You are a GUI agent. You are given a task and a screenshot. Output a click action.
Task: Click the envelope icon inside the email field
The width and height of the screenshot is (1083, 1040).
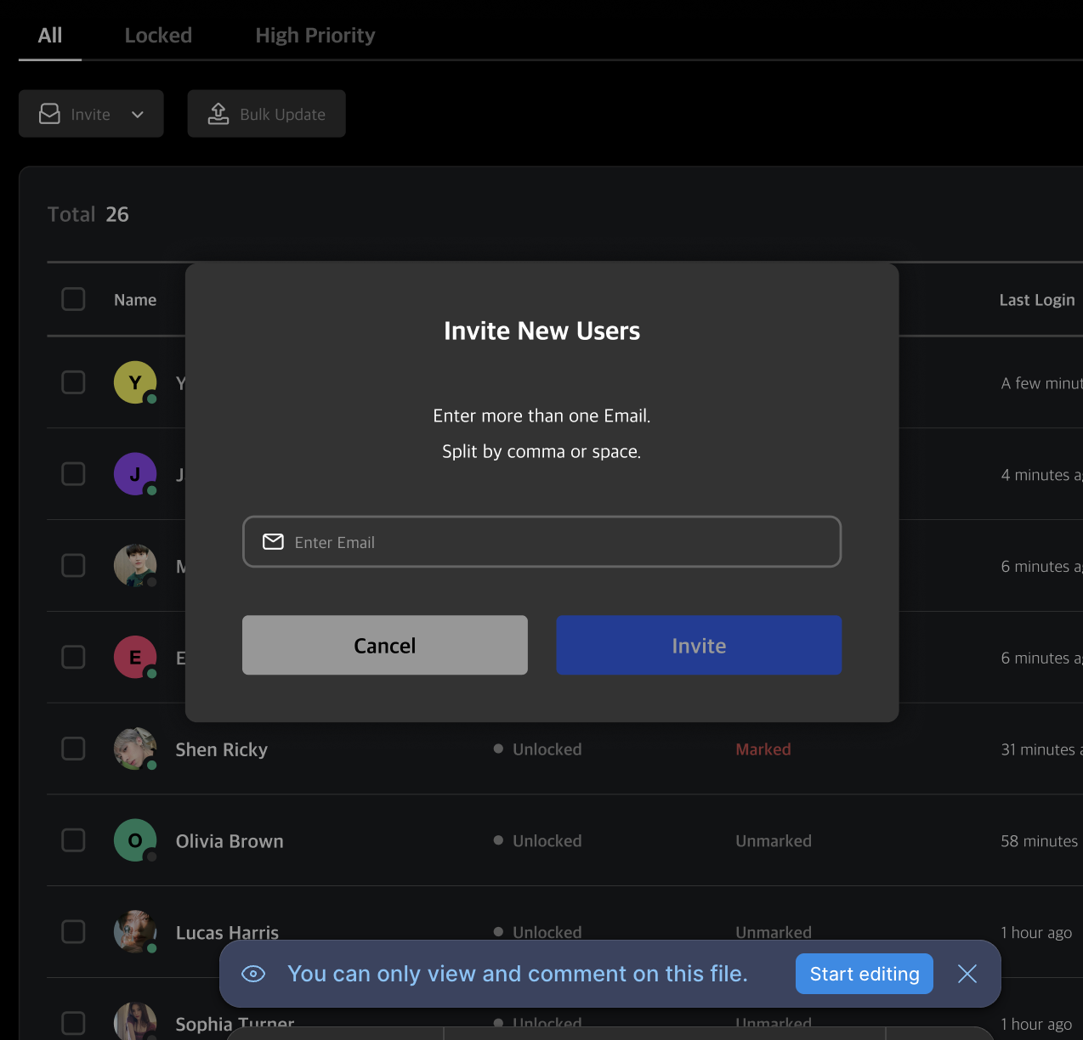pyautogui.click(x=273, y=541)
